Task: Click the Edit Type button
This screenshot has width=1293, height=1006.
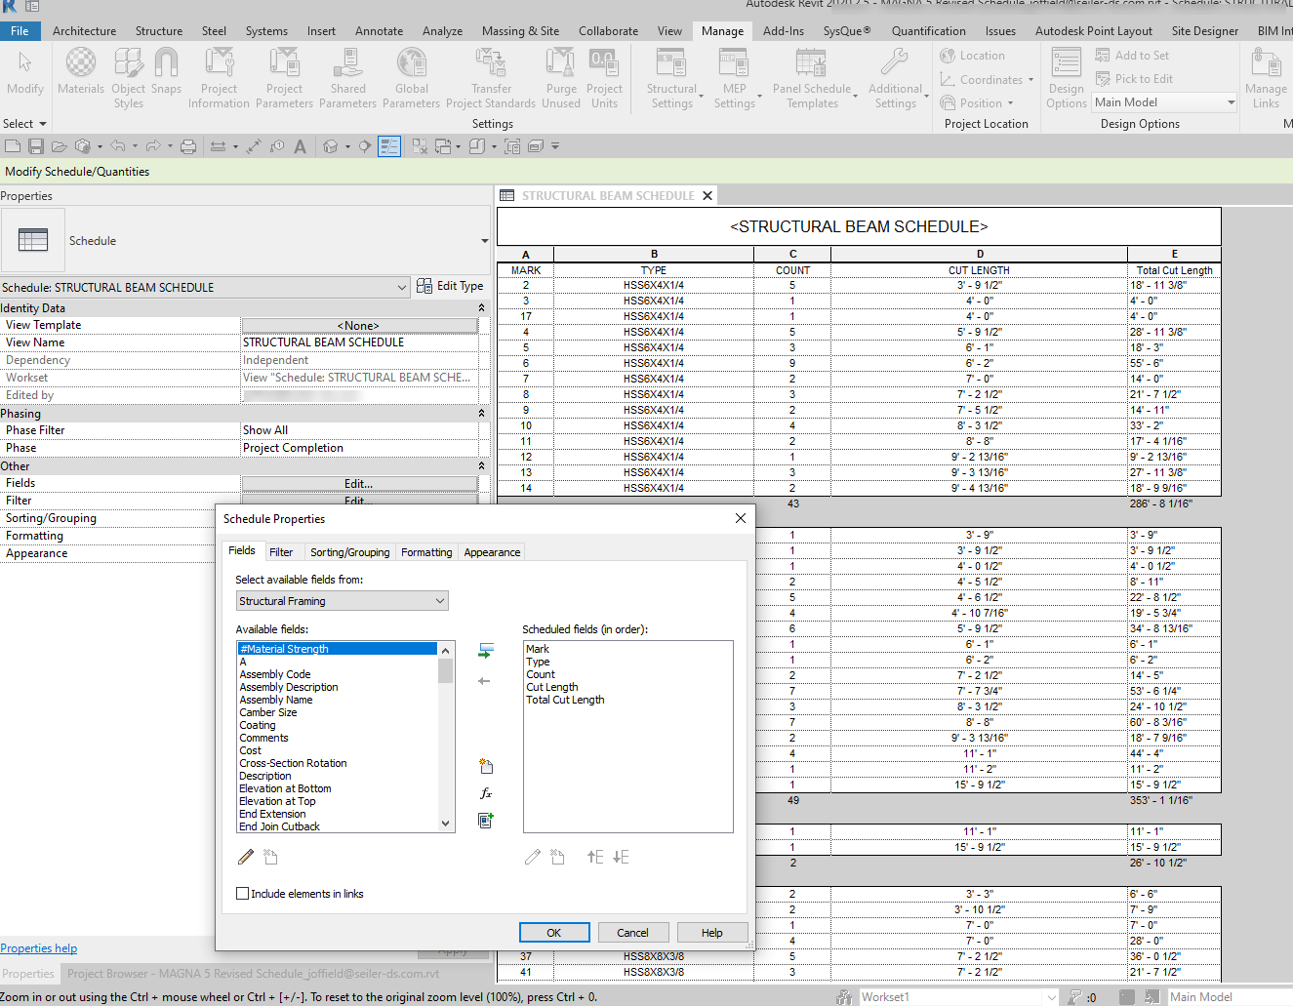Action: pyautogui.click(x=450, y=286)
